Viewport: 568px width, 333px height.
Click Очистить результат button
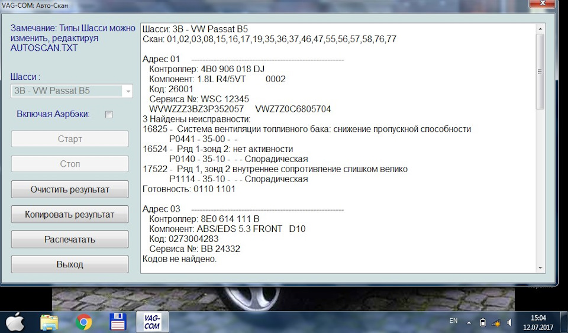[x=70, y=189]
